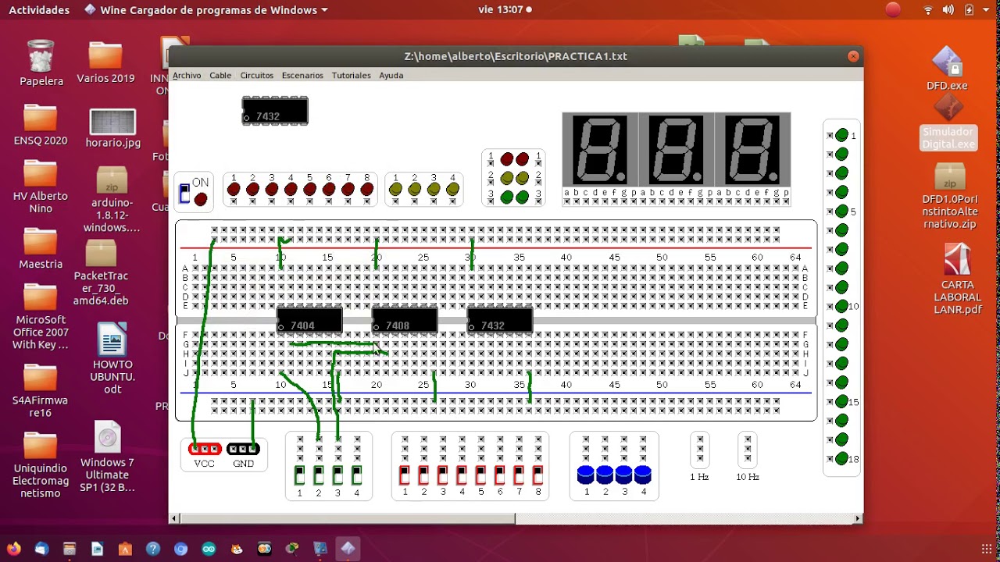Toggle green switch 3
The height and width of the screenshot is (562, 1000).
point(337,475)
